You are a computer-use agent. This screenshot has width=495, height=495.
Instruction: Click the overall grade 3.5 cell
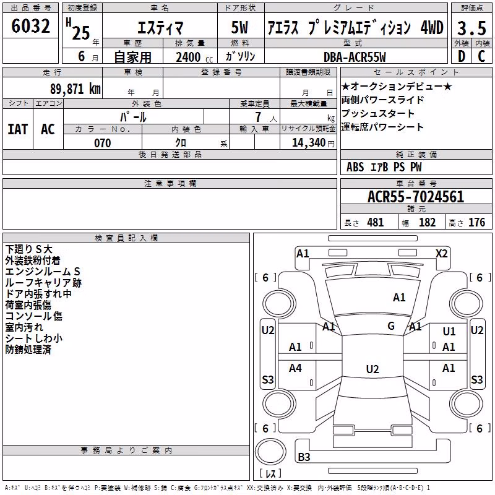tap(471, 28)
